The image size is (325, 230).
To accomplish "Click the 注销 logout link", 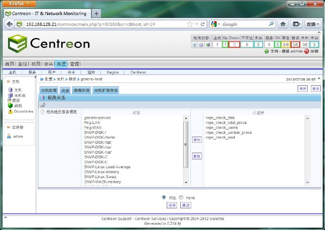I will [x=314, y=51].
